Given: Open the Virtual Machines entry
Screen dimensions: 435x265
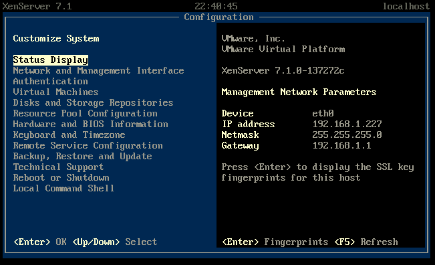Looking at the screenshot, I should 55,92.
